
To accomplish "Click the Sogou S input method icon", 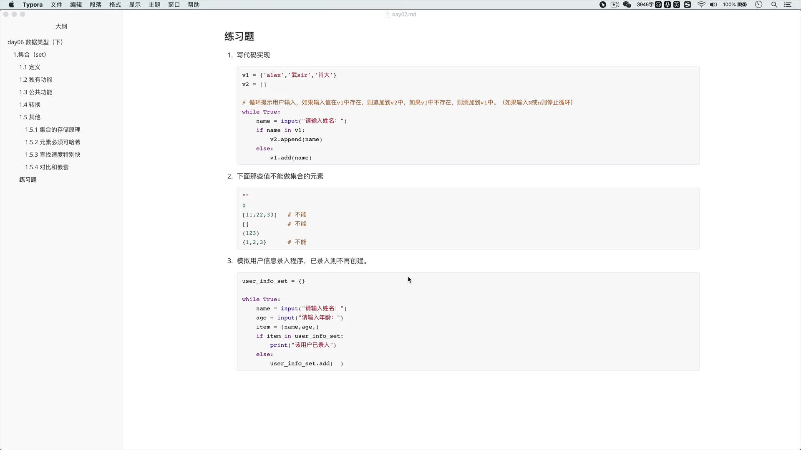I will coord(688,5).
